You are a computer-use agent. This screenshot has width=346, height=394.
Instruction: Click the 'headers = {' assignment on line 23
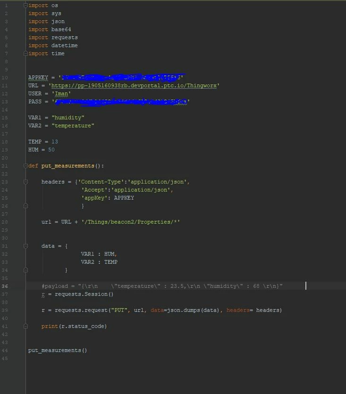pyautogui.click(x=59, y=182)
